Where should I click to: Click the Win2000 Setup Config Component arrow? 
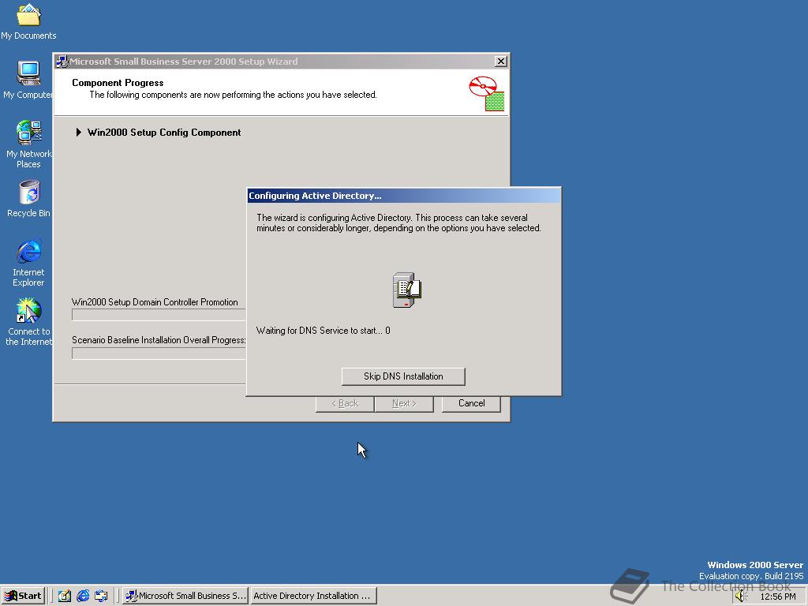(x=78, y=133)
